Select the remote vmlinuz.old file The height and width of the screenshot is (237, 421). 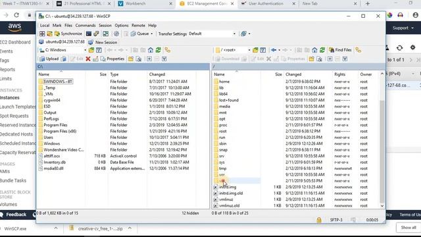coord(229,205)
